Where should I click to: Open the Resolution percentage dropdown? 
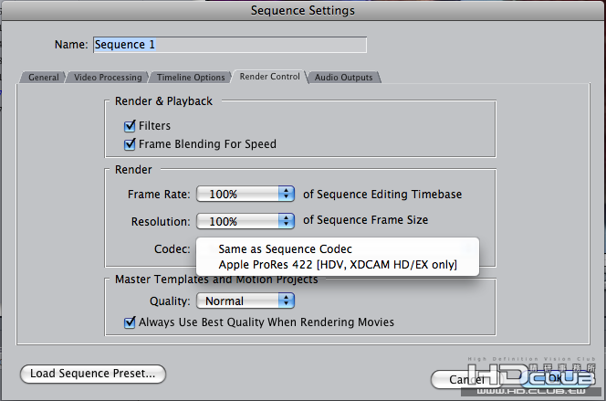point(243,220)
